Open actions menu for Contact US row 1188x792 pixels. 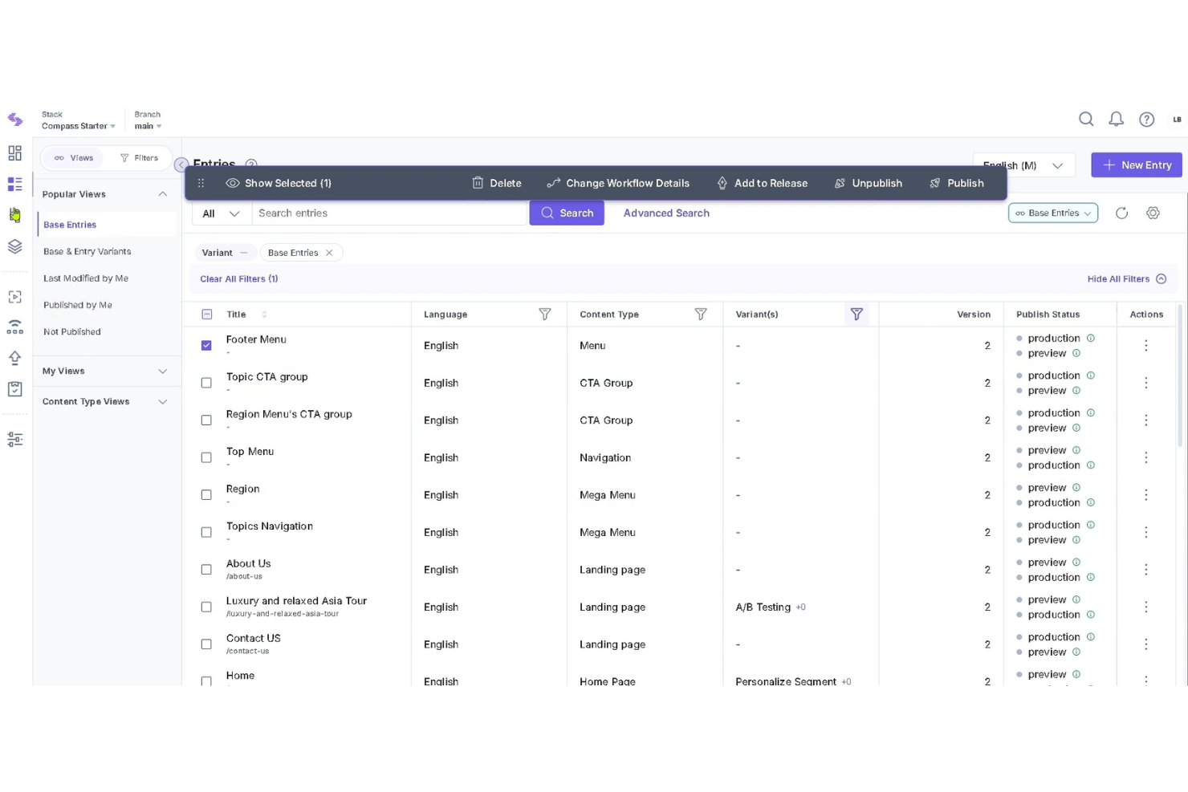click(1146, 644)
